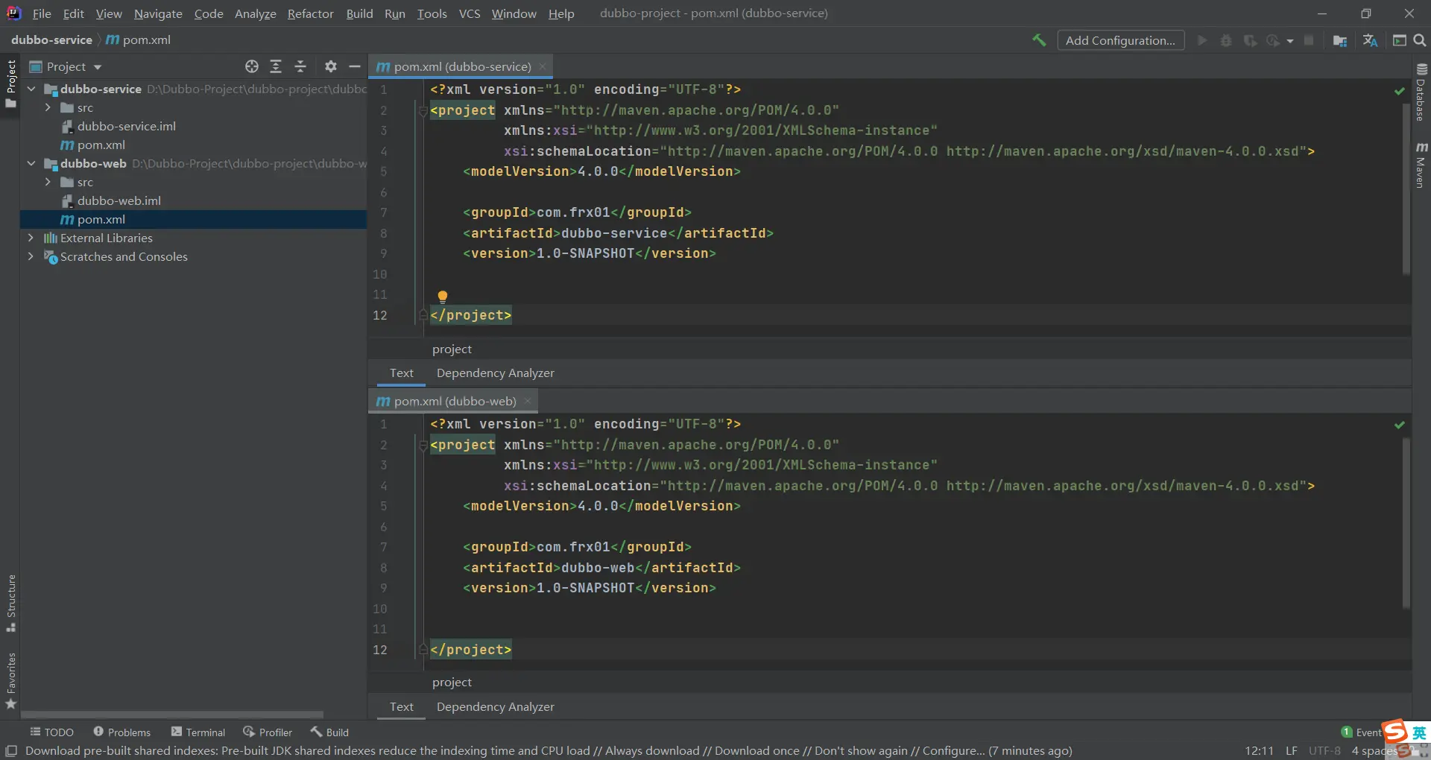Open the Profiler tool window
The image size is (1431, 760).
[268, 732]
